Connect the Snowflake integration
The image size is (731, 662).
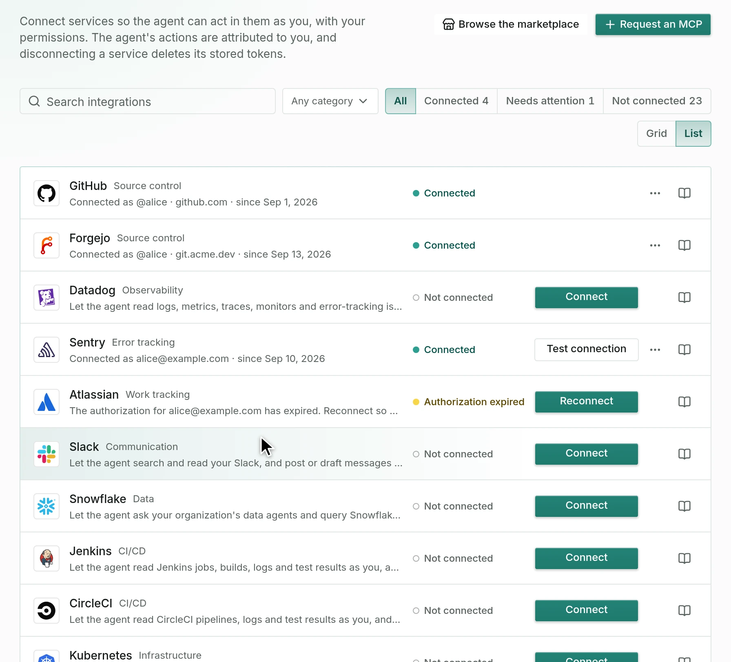click(x=586, y=506)
